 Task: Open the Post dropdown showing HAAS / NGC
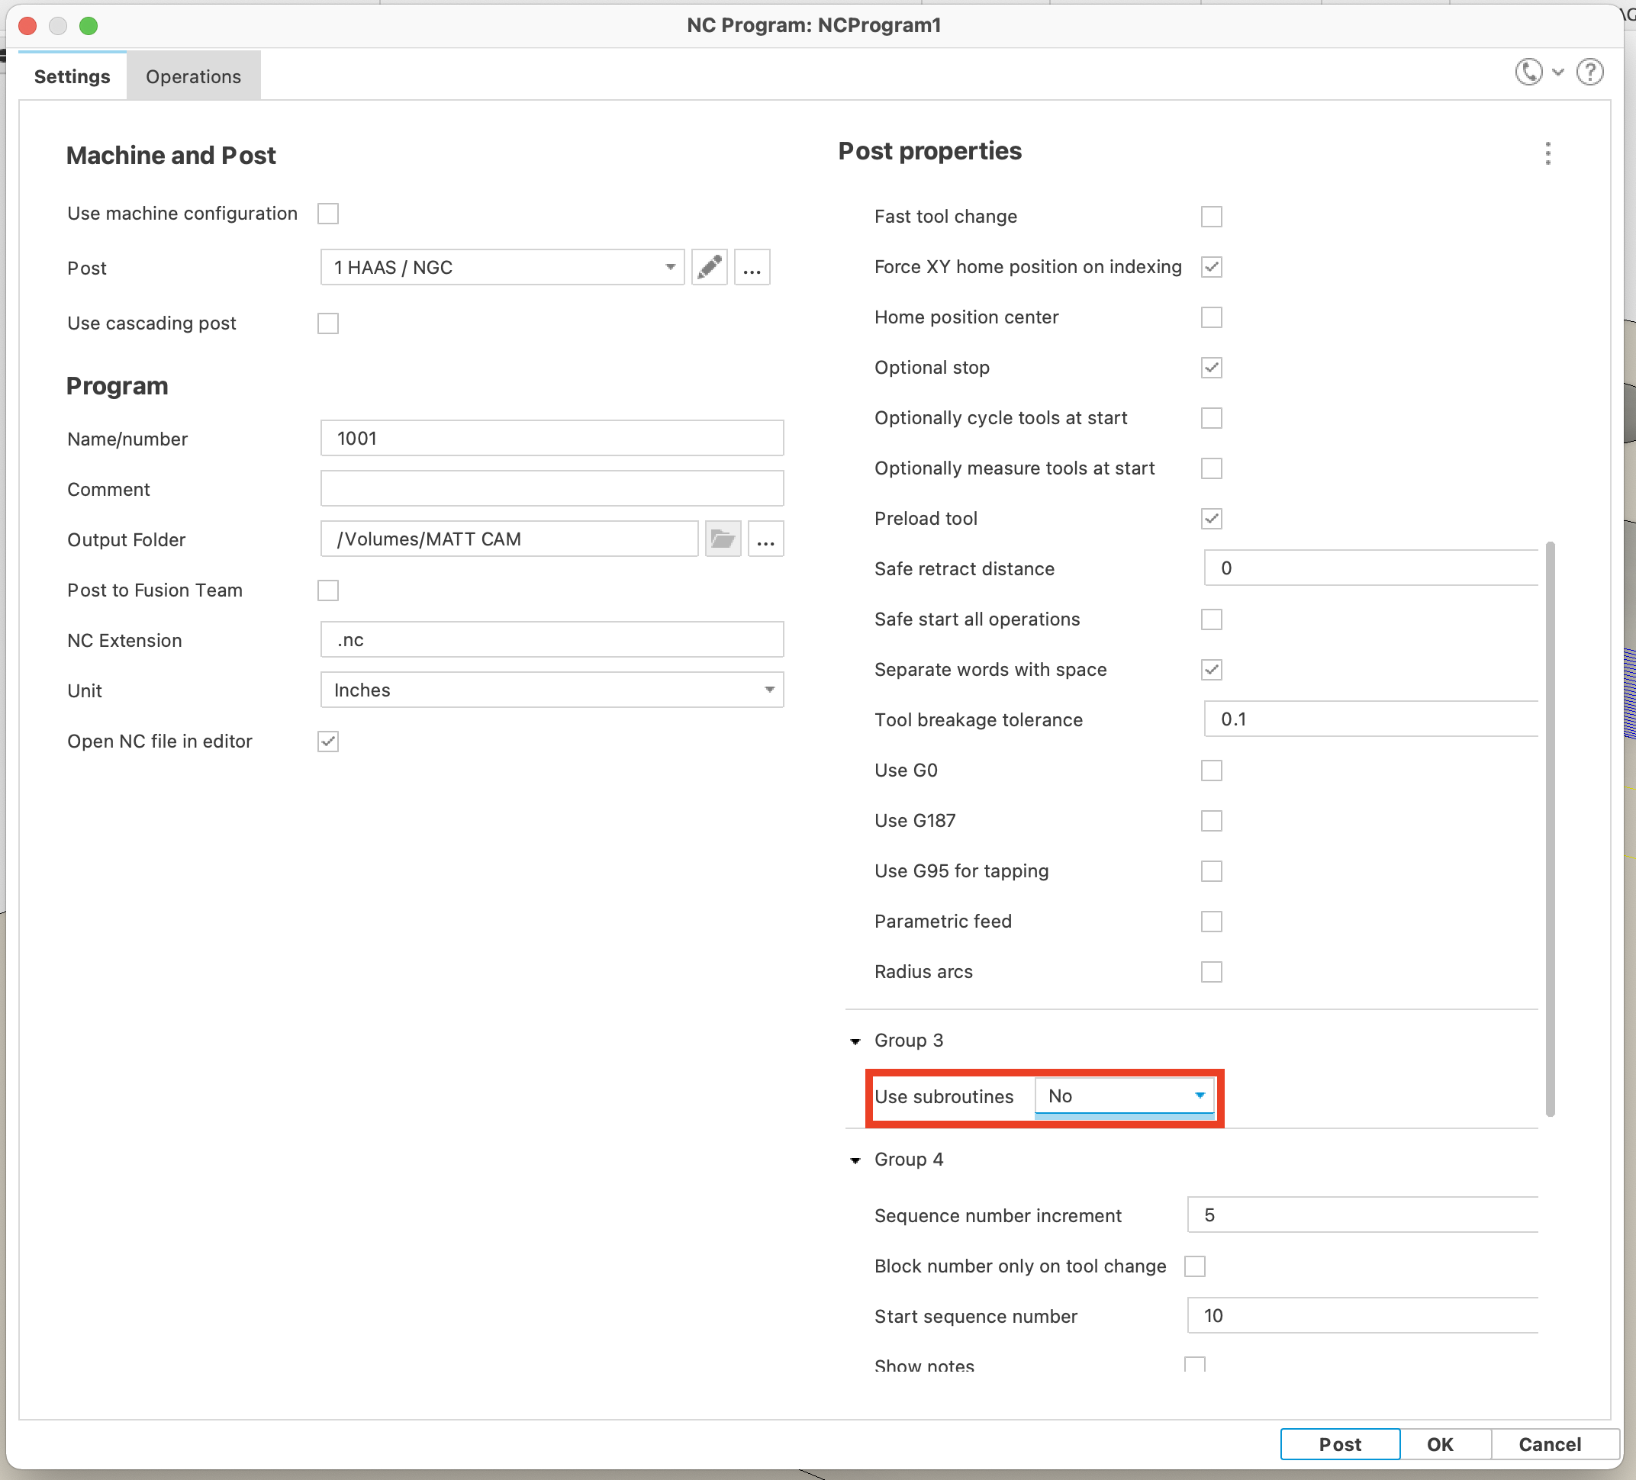(502, 267)
